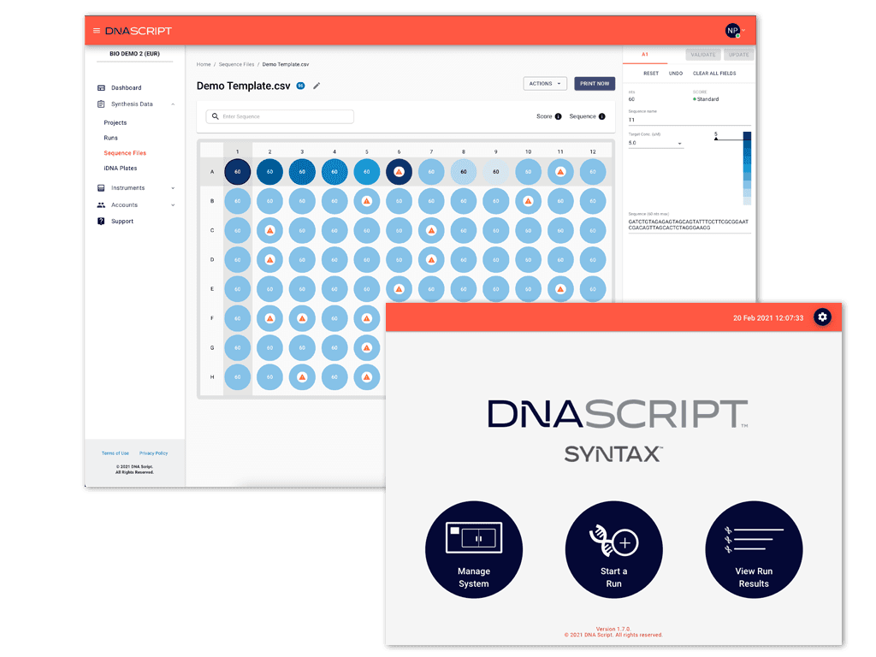
Task: Click CLEAR ALL FIELDS
Action: pos(714,74)
